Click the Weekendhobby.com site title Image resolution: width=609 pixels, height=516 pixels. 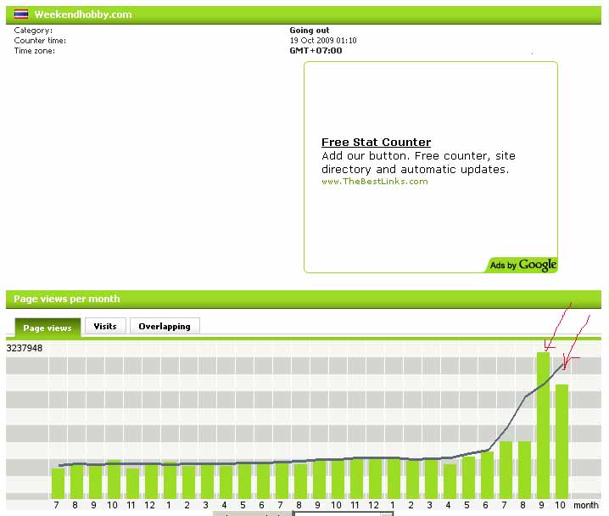[83, 14]
